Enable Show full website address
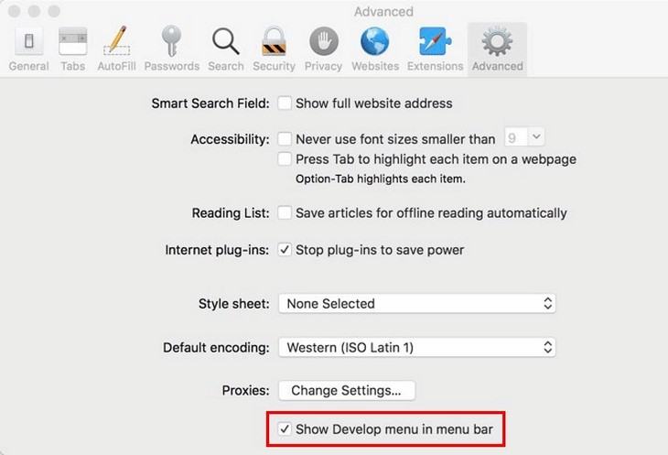This screenshot has height=455, width=668. tap(285, 103)
